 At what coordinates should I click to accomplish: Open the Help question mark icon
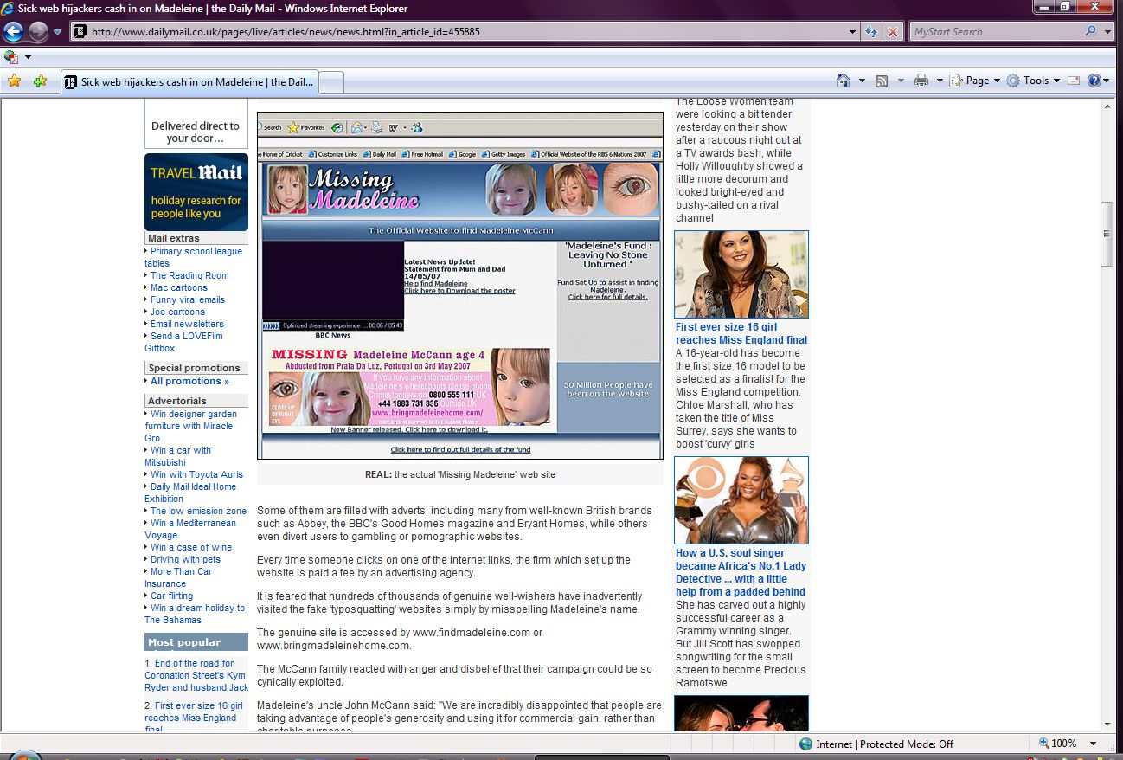pos(1094,81)
